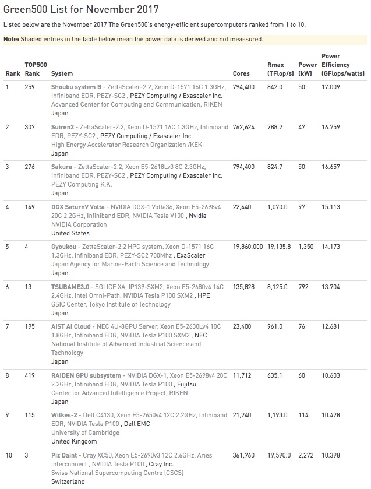
Task: Click the shaded entries Note banner
Action: click(133, 40)
